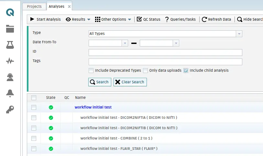Enable Include Deprecated Types checkbox
Screen dimensions: 263x156
(91, 70)
